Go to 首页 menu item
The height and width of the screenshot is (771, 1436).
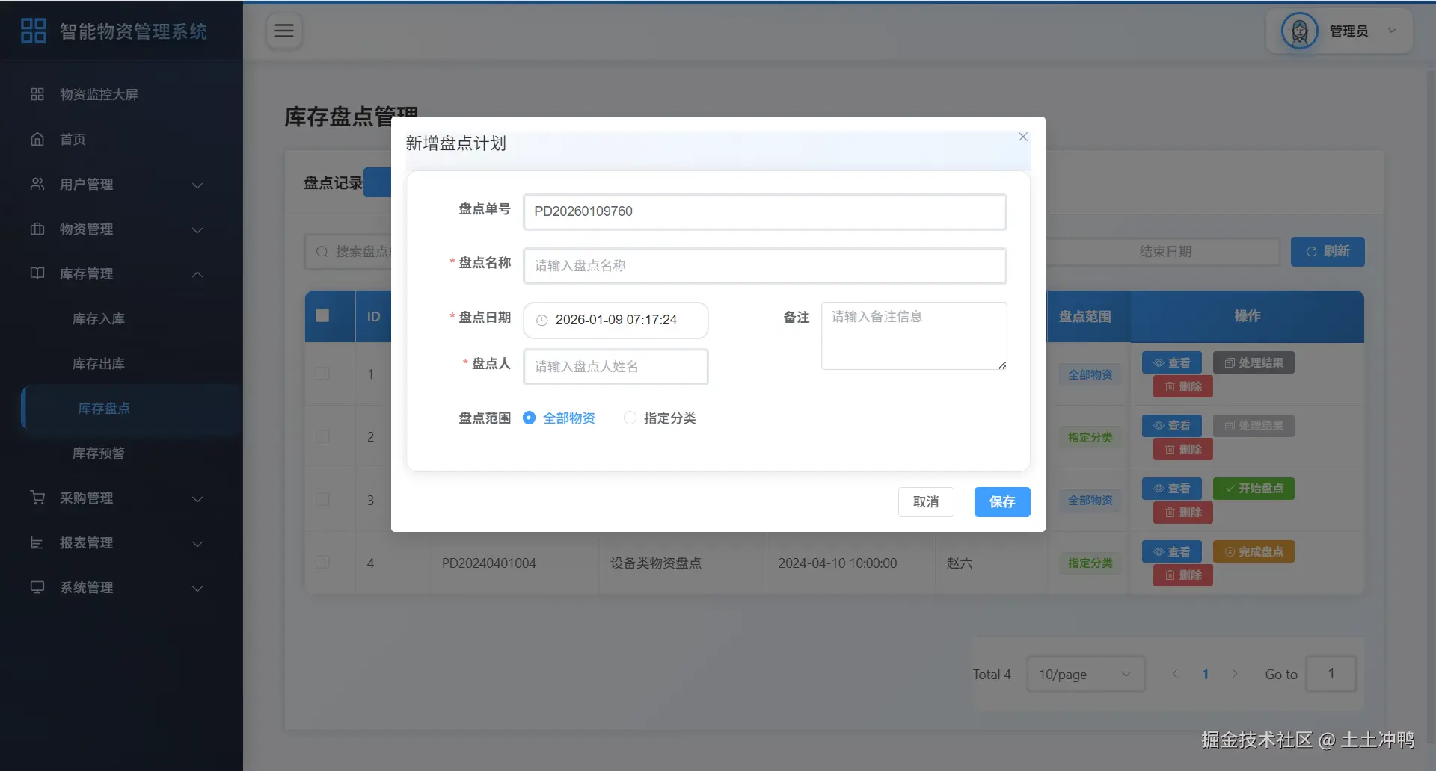tap(121, 139)
